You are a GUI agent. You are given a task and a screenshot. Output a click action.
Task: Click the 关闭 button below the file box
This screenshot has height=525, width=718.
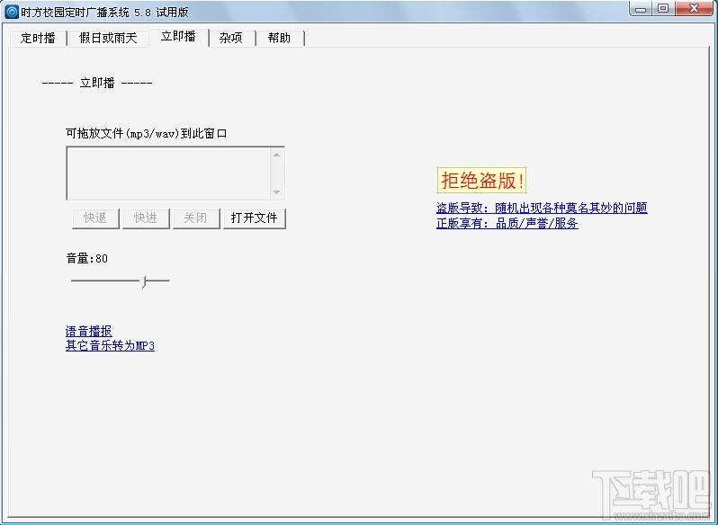coord(196,218)
